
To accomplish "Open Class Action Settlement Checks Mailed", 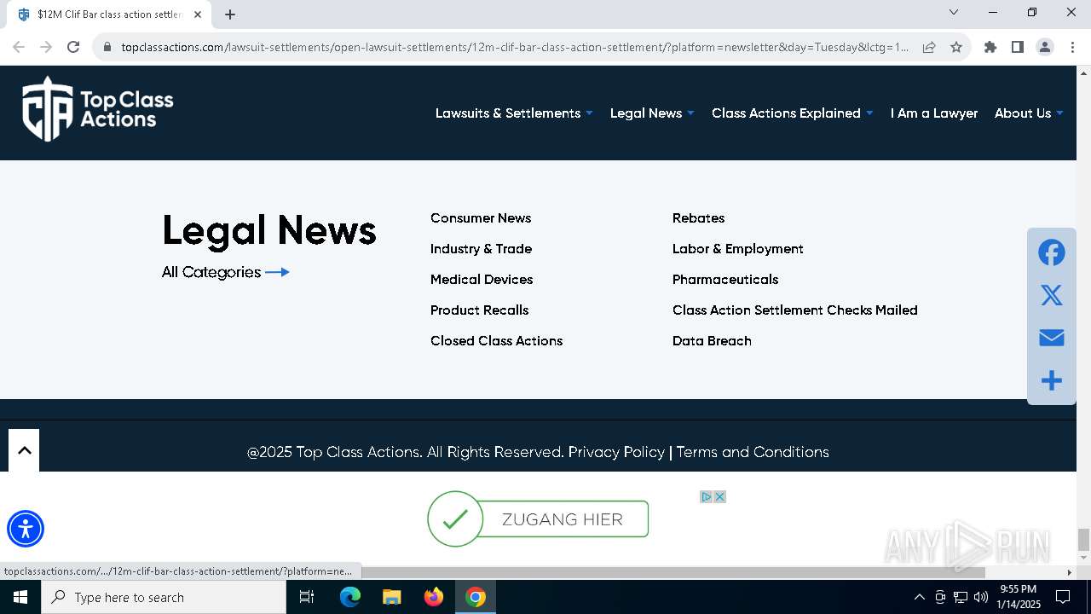I will coord(795,310).
